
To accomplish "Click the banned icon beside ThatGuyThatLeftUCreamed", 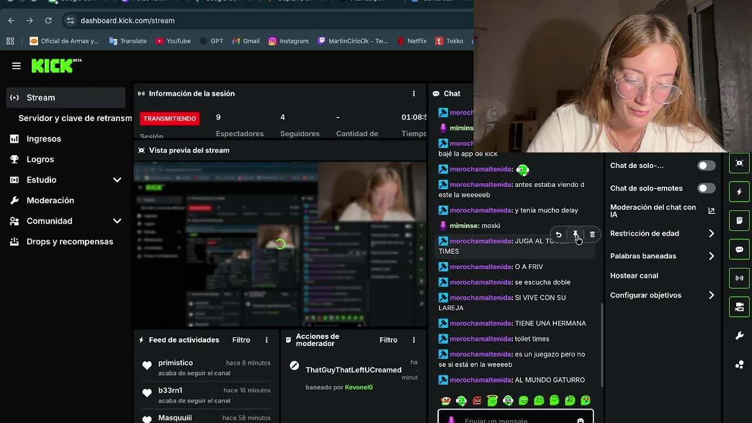I will pyautogui.click(x=294, y=366).
